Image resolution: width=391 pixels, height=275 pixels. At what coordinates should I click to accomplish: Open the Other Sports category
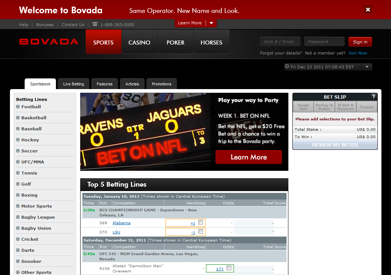pyautogui.click(x=36, y=272)
